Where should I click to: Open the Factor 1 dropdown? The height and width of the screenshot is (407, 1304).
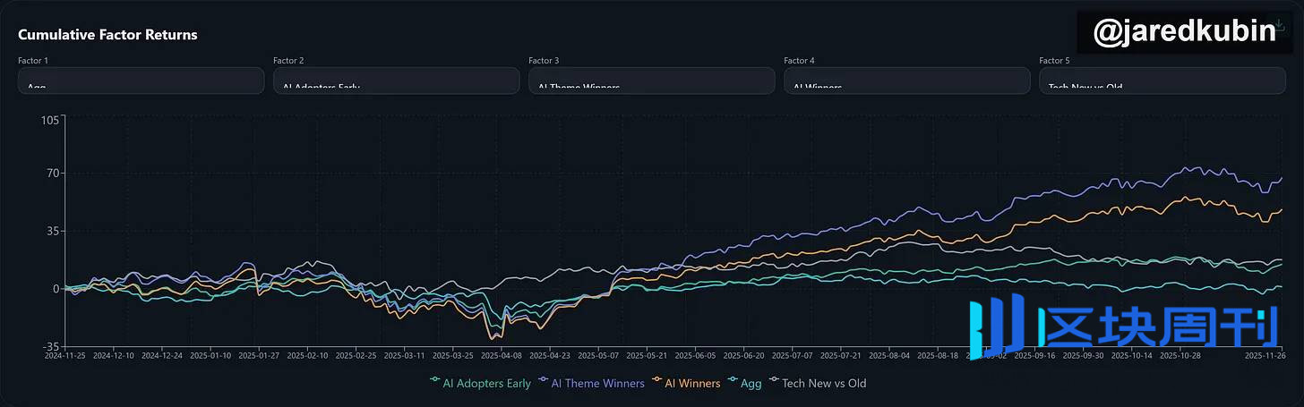[x=141, y=81]
